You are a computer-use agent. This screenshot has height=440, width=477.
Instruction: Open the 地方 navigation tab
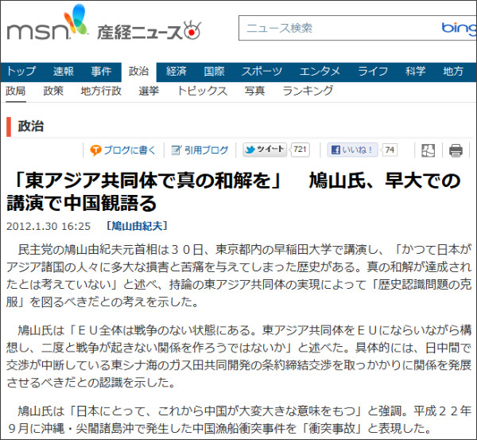(x=453, y=72)
